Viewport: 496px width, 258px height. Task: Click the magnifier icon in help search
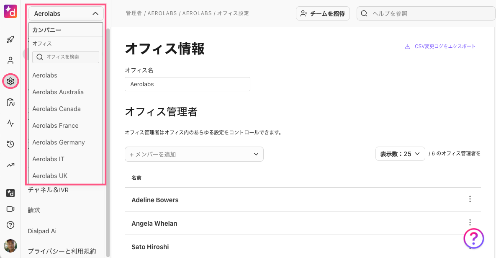pyautogui.click(x=364, y=14)
